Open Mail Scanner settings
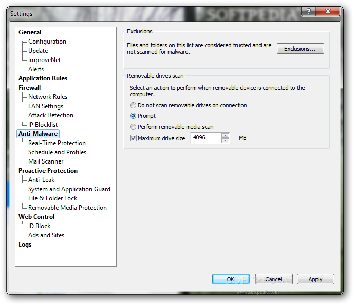 coord(46,161)
